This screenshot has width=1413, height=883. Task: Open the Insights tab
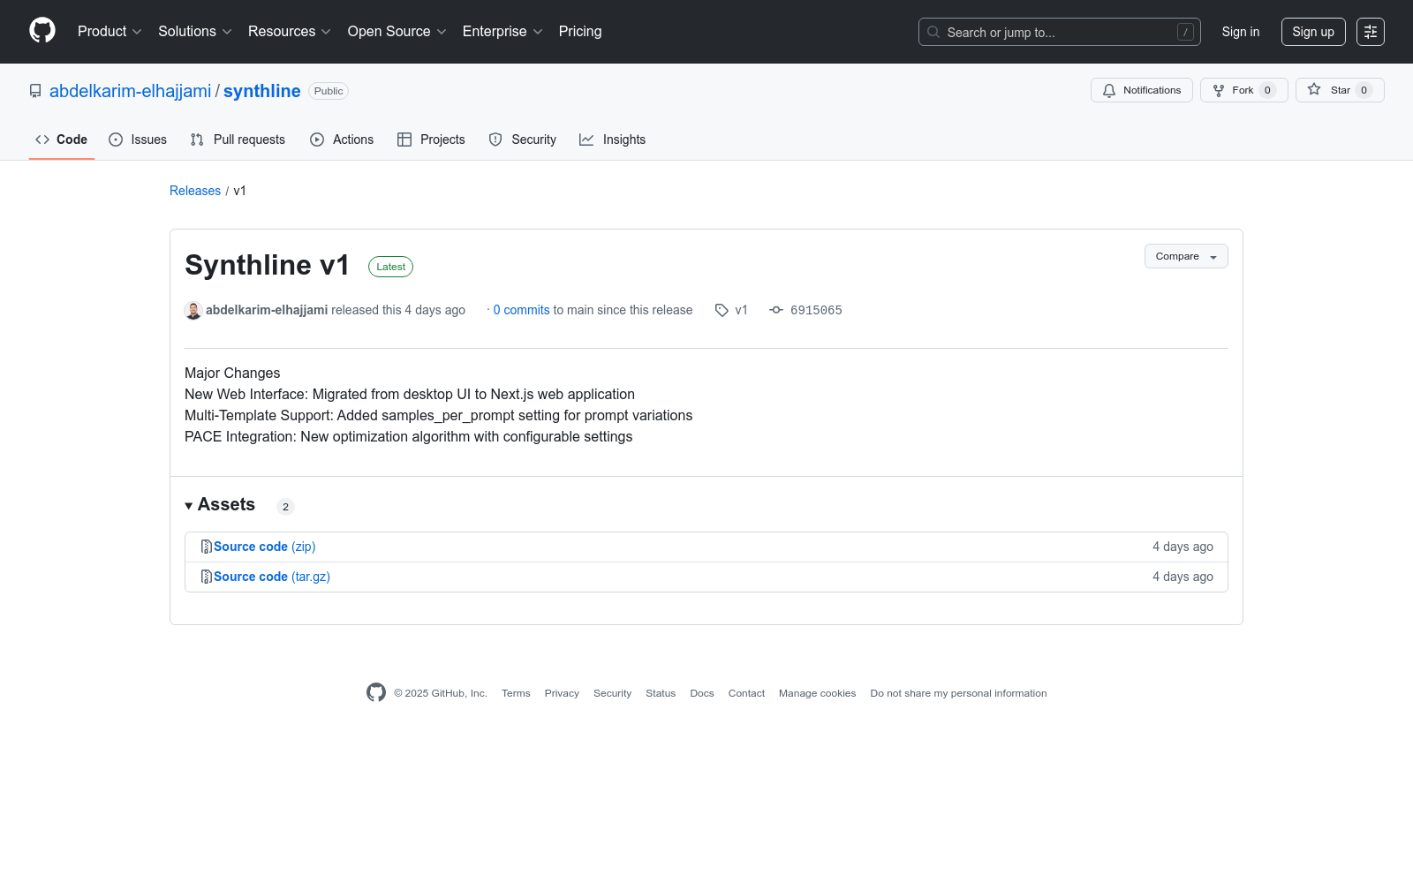613,140
